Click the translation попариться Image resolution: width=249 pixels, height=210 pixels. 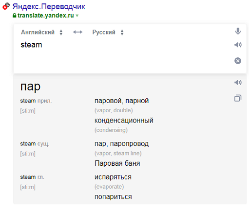(x=113, y=197)
